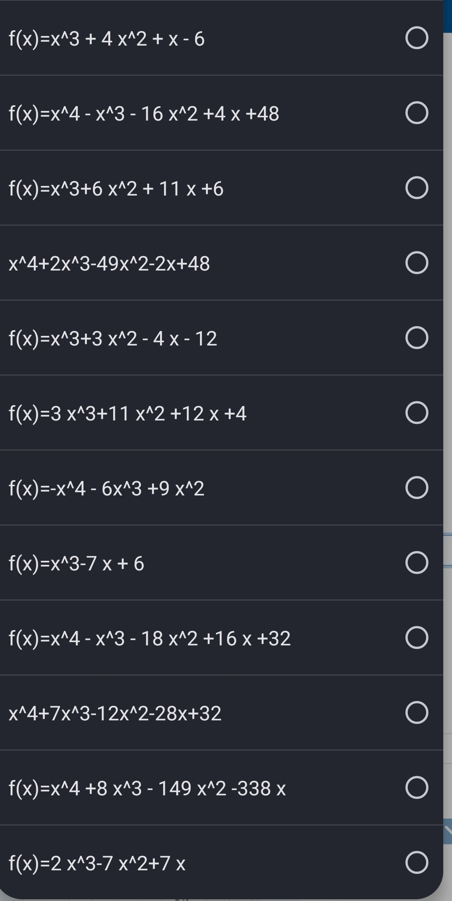This screenshot has height=901, width=452.
Task: Select radio button for x^4+7x^3-12x^2-28x+32
Action: (x=416, y=712)
